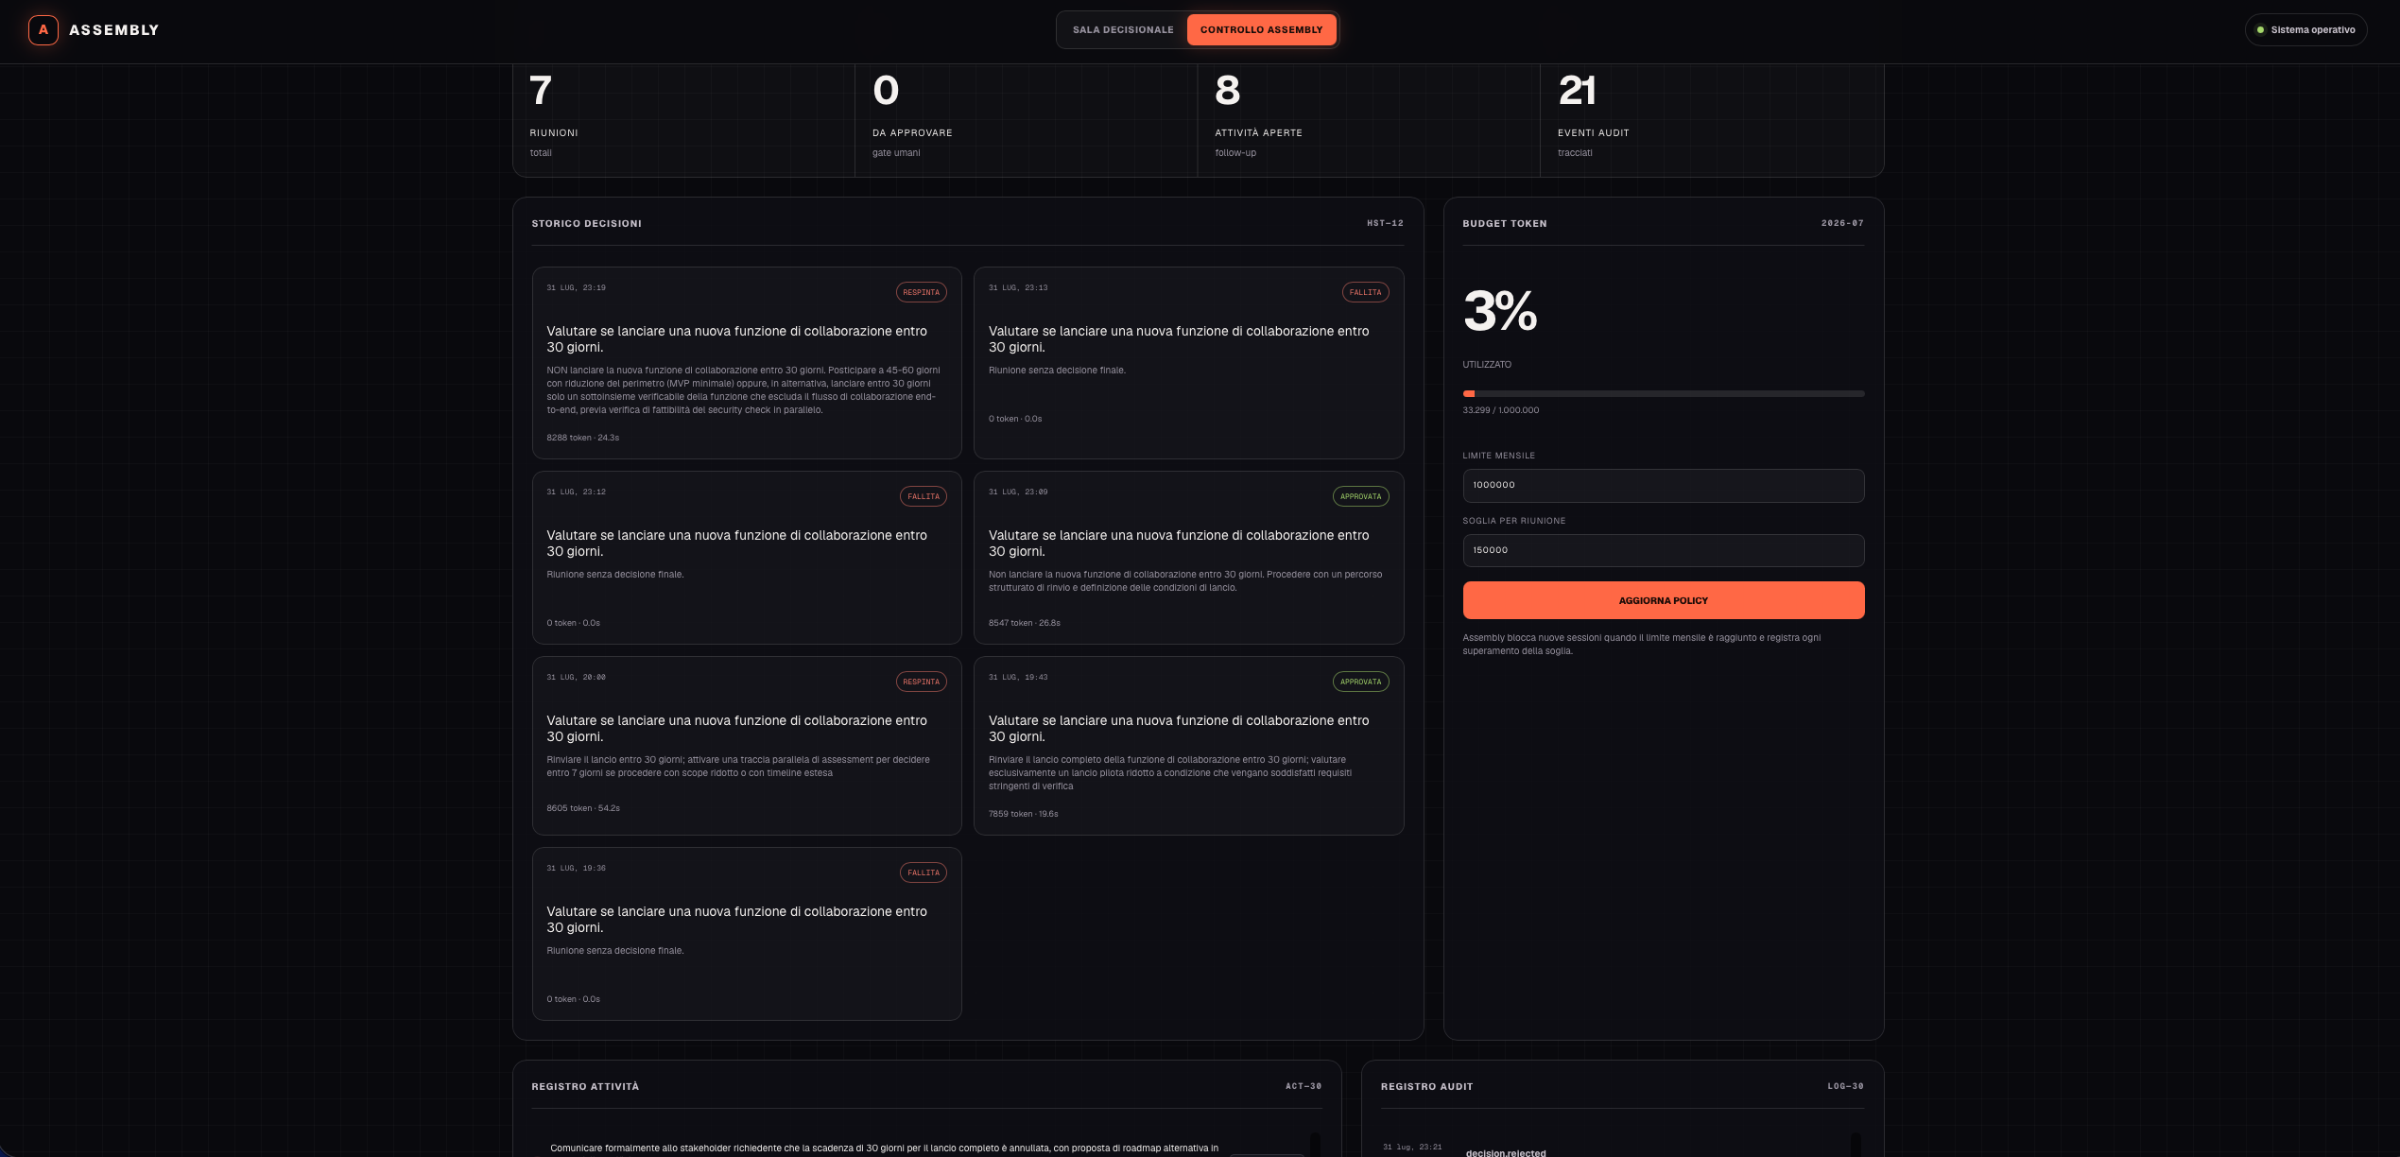Select the Controllo Assembly tab
Screen dimensions: 2400x1157
[1261, 30]
